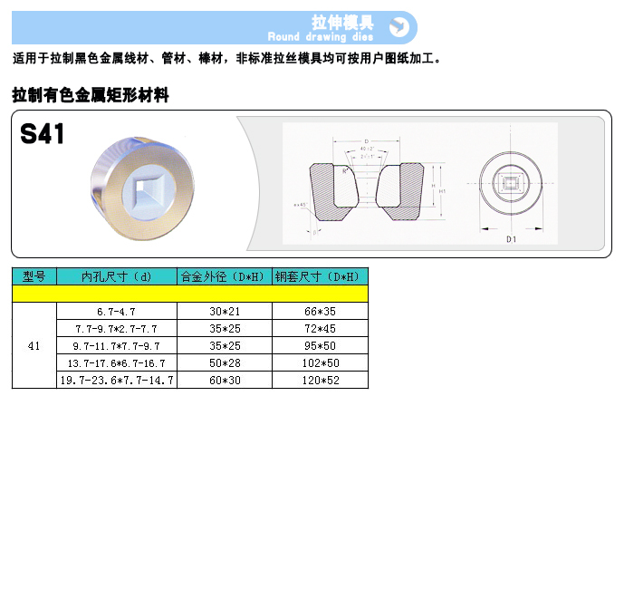Click the 120*52 steel sleeve cell
Image resolution: width=634 pixels, height=589 pixels.
pyautogui.click(x=320, y=380)
